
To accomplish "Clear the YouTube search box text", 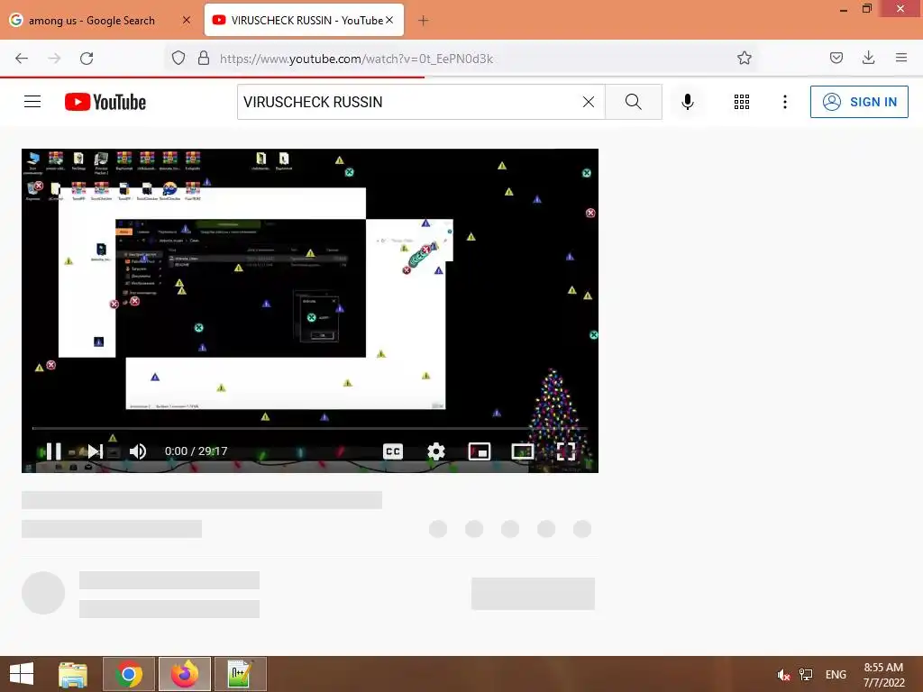I will (x=588, y=102).
